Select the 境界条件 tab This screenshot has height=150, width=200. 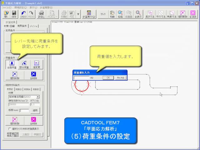pos(22,26)
